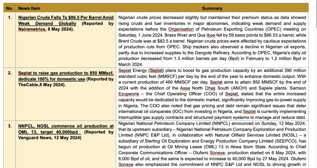Image resolution: width=317 pixels, height=168 pixels.
Task: Click the word 'Assa' in second summary
Action: [x=185, y=88]
